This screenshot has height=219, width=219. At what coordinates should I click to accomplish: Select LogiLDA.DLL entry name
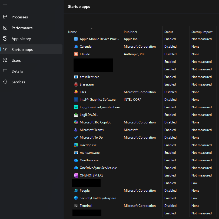89,115
